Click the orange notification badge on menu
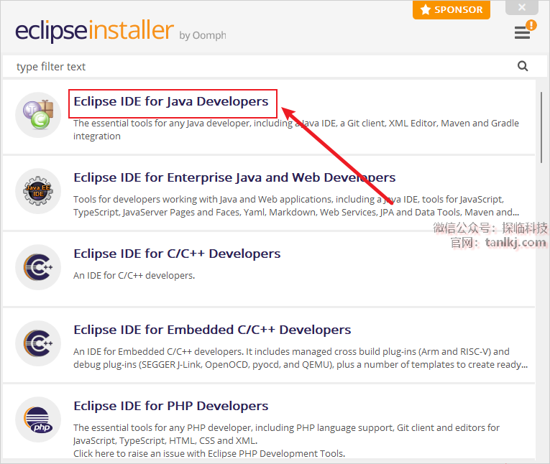 [x=531, y=25]
